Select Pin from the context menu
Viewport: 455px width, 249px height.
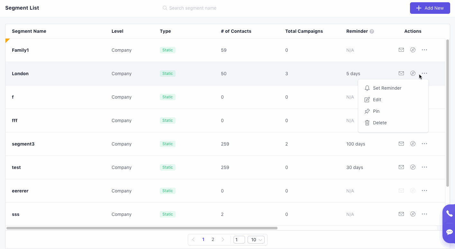(376, 111)
